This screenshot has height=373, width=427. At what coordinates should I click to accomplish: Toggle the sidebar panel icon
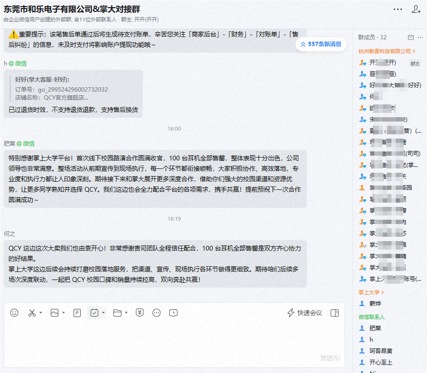pyautogui.click(x=334, y=313)
